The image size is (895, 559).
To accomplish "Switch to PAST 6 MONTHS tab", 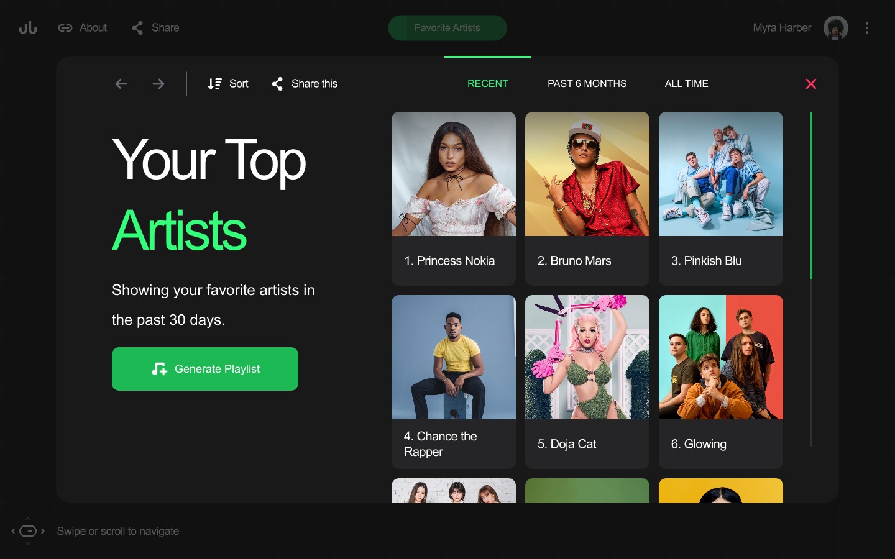I will [587, 84].
